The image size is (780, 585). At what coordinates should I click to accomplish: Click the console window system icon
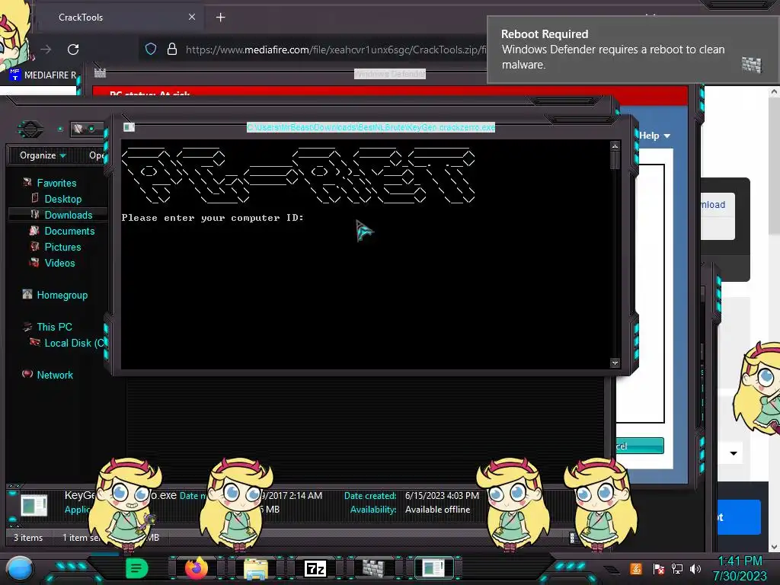tap(129, 127)
